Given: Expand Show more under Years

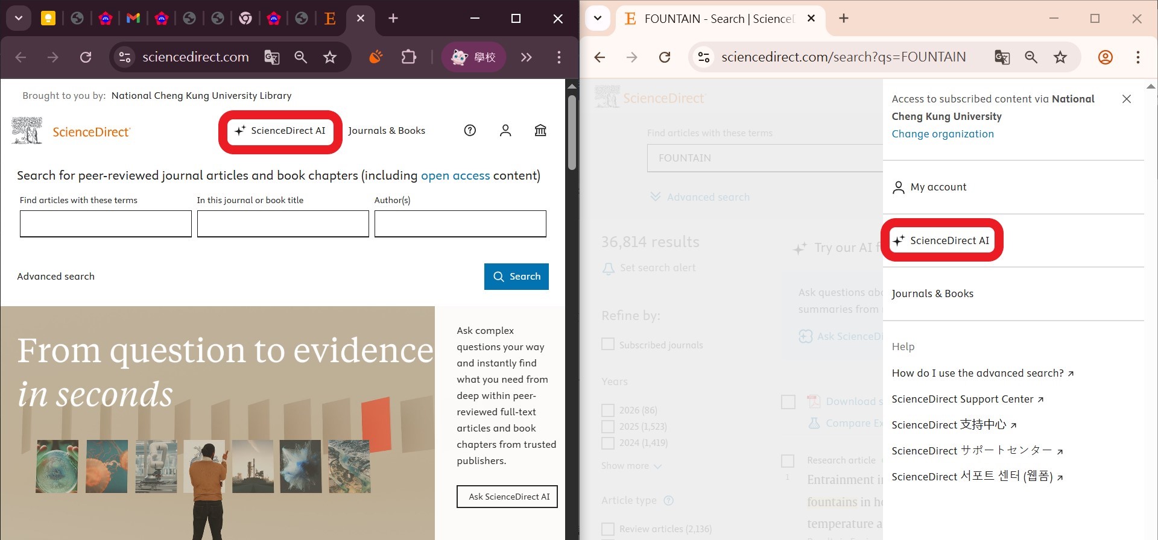Looking at the screenshot, I should [x=631, y=466].
